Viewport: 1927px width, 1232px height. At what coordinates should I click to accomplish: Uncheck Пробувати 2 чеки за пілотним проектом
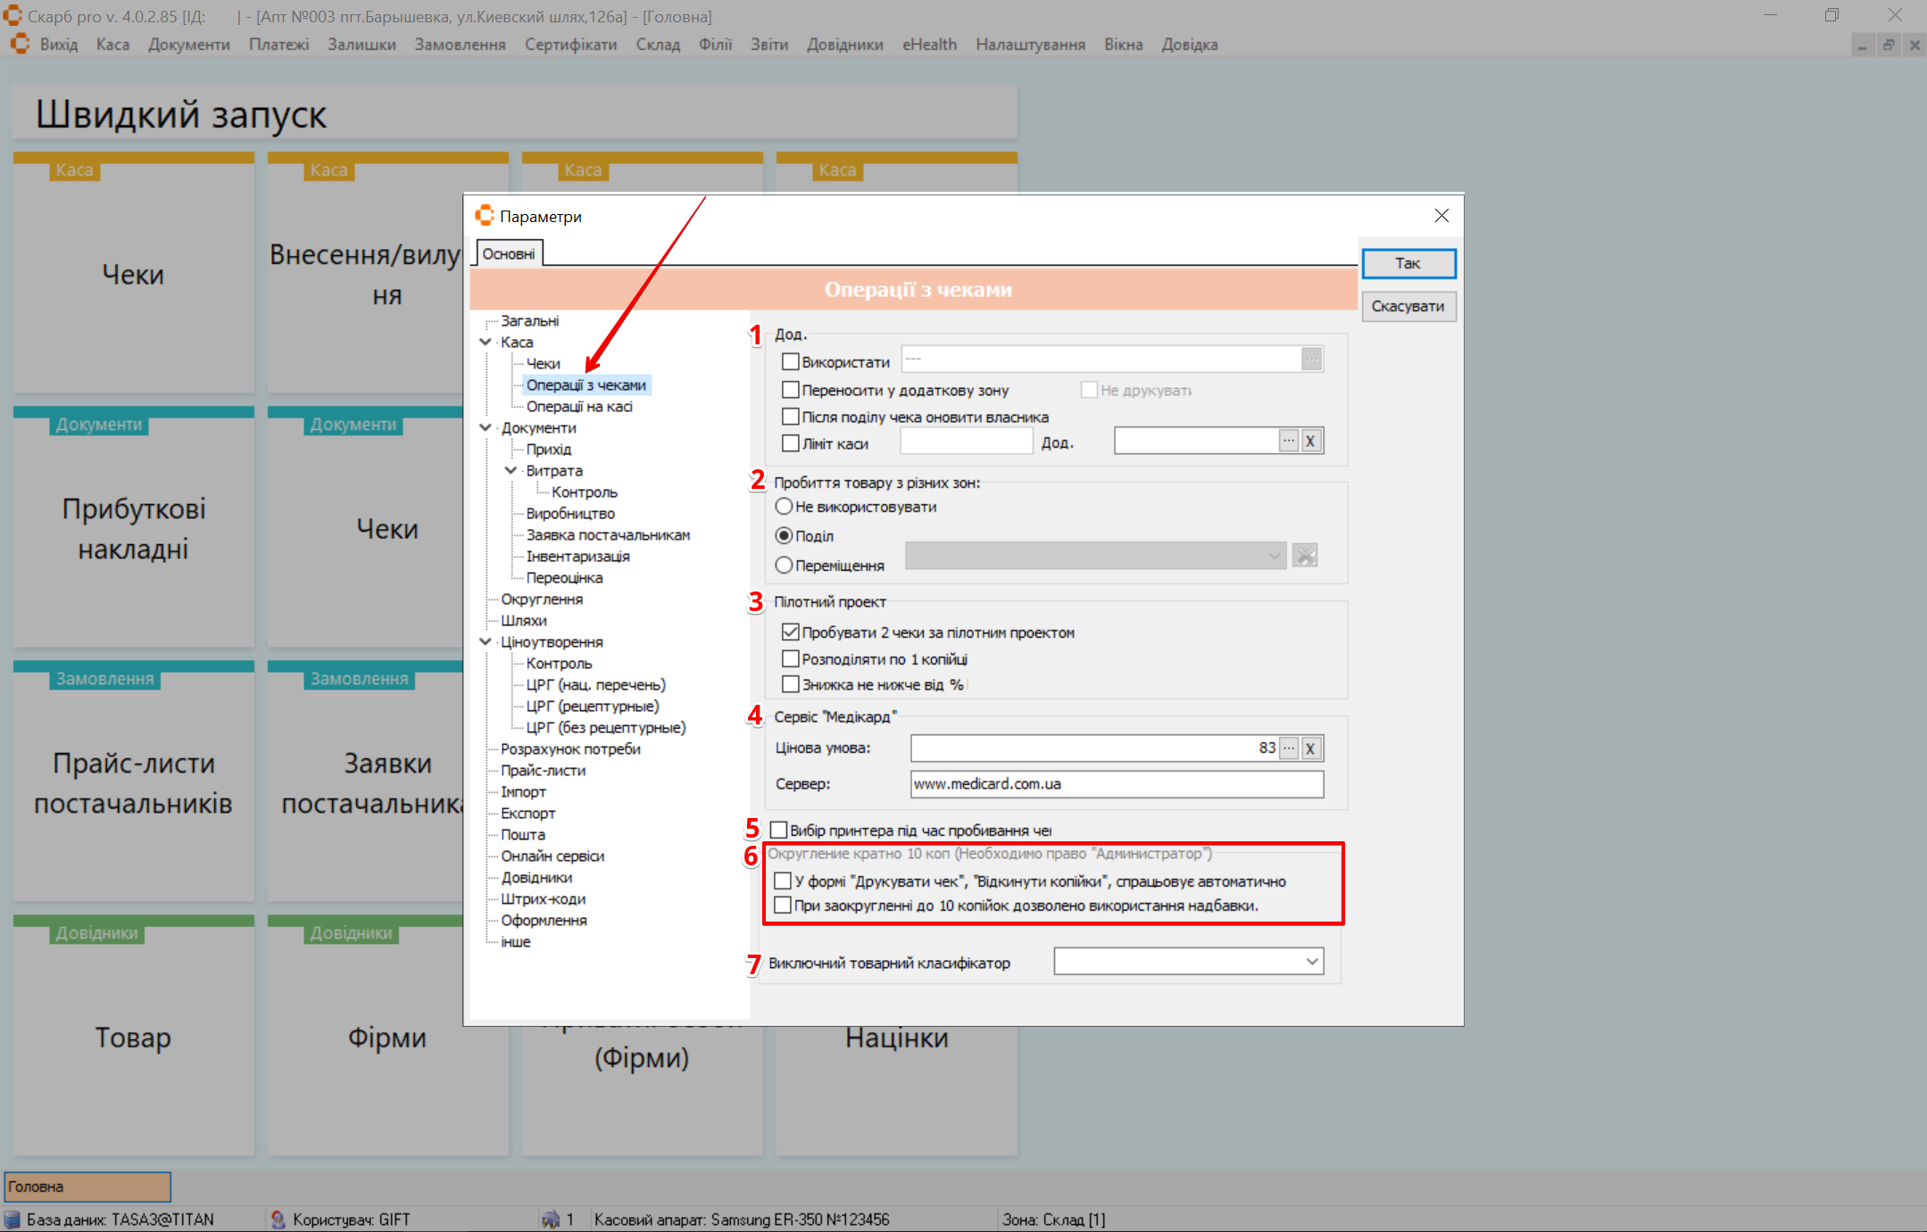(x=790, y=633)
